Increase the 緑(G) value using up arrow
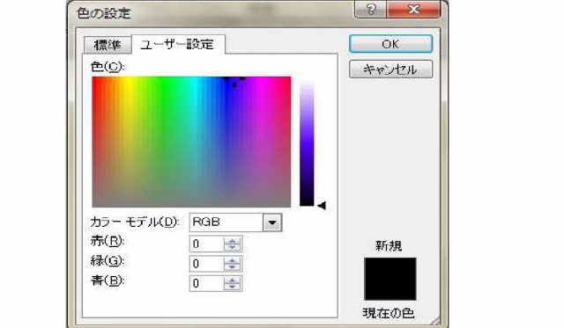The image size is (564, 328). [x=232, y=260]
